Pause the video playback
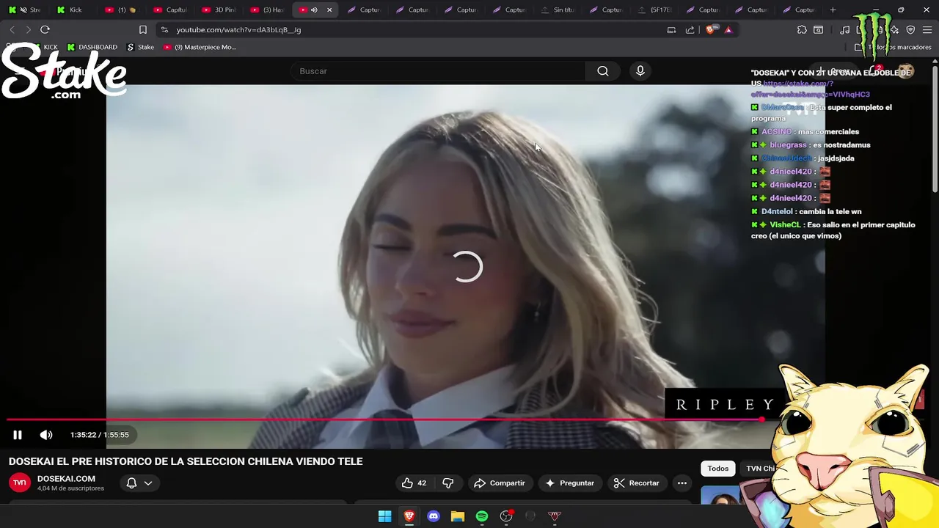The image size is (939, 528). tap(18, 435)
